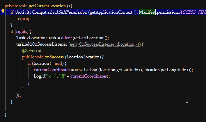Click currentCoordinates in the assignment line
Screen dimensions: 206x122
[x=52, y=70]
